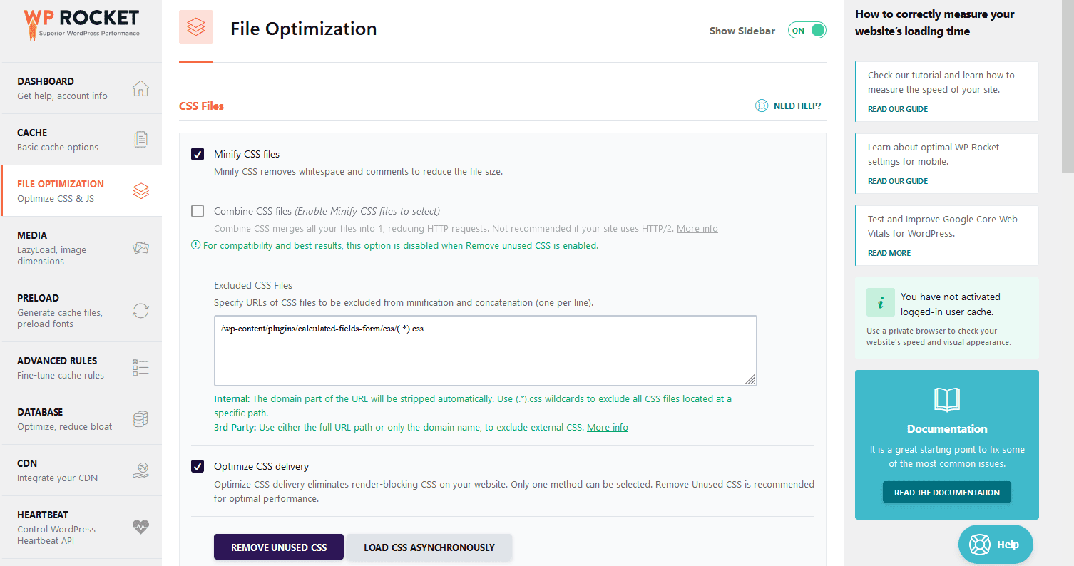Click the Cache page icon in sidebar
1074x566 pixels.
(140, 140)
